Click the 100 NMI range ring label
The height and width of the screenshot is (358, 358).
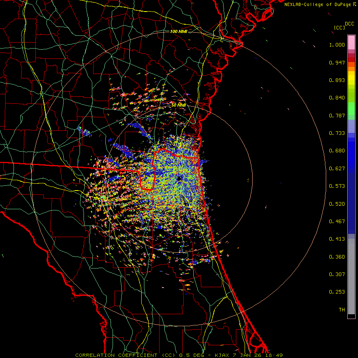[179, 31]
